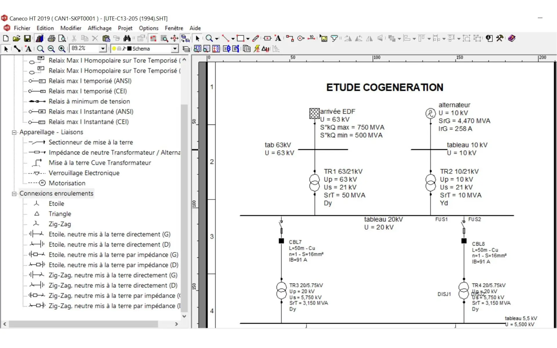The width and height of the screenshot is (557, 348).
Task: Click the purple Help book icon
Action: tap(511, 38)
